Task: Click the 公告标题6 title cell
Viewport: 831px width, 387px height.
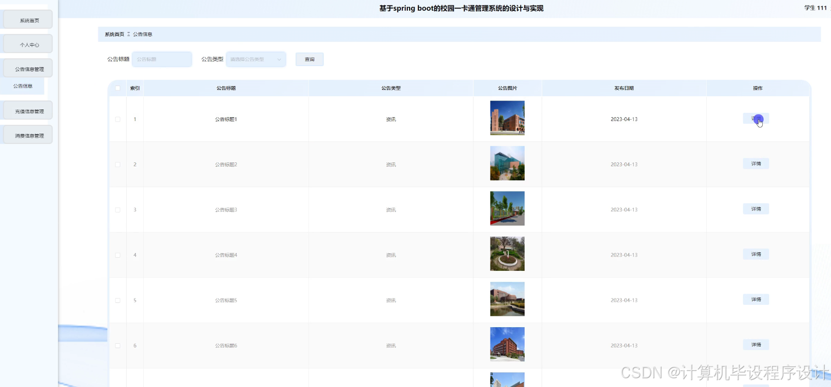Action: 226,346
